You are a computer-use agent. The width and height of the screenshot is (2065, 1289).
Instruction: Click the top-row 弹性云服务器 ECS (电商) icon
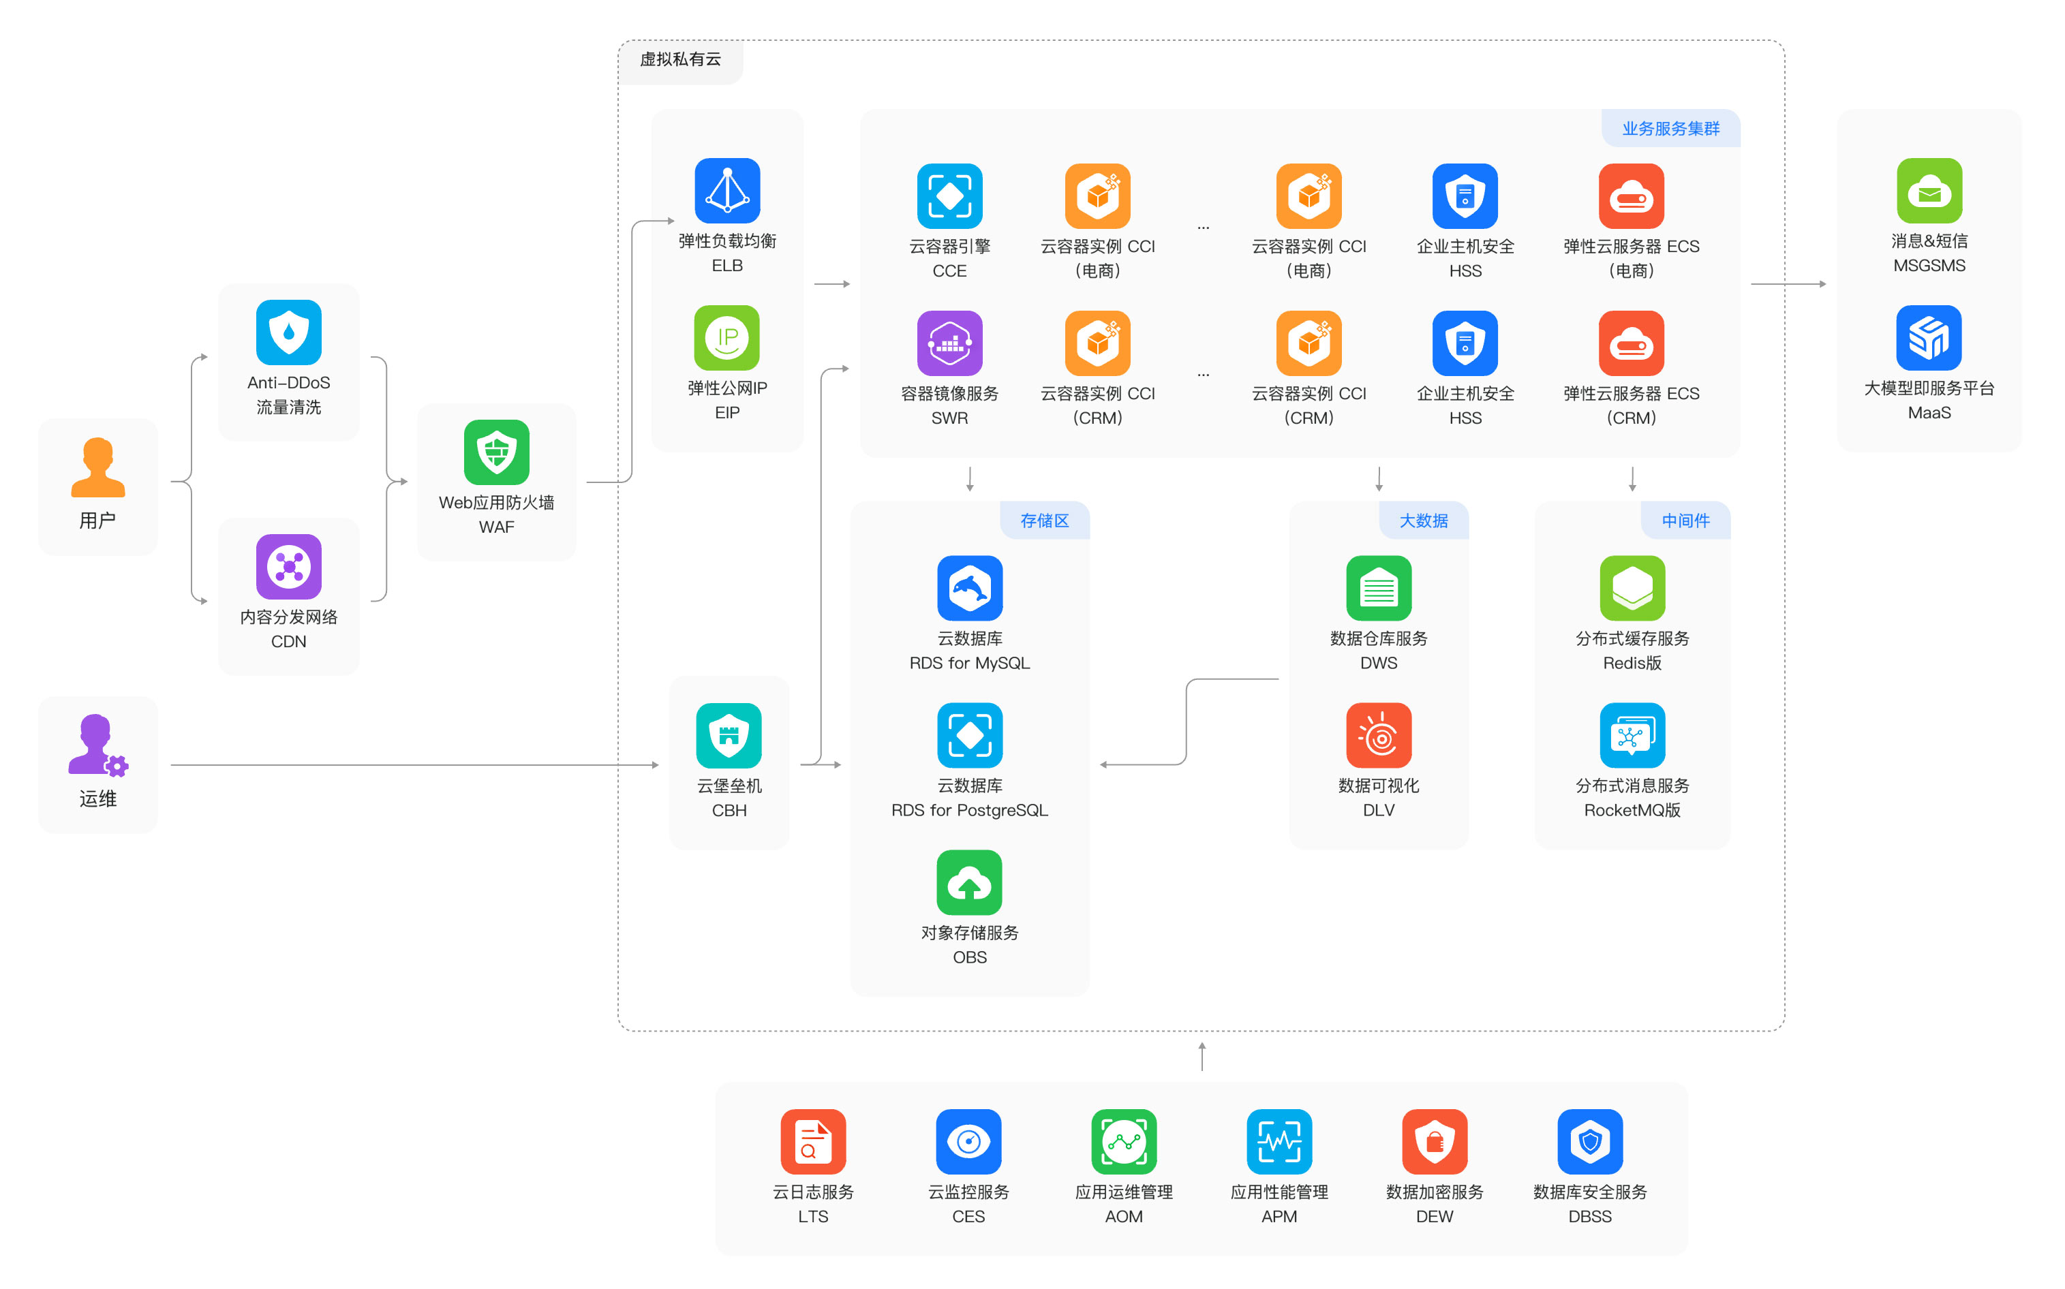click(1631, 196)
